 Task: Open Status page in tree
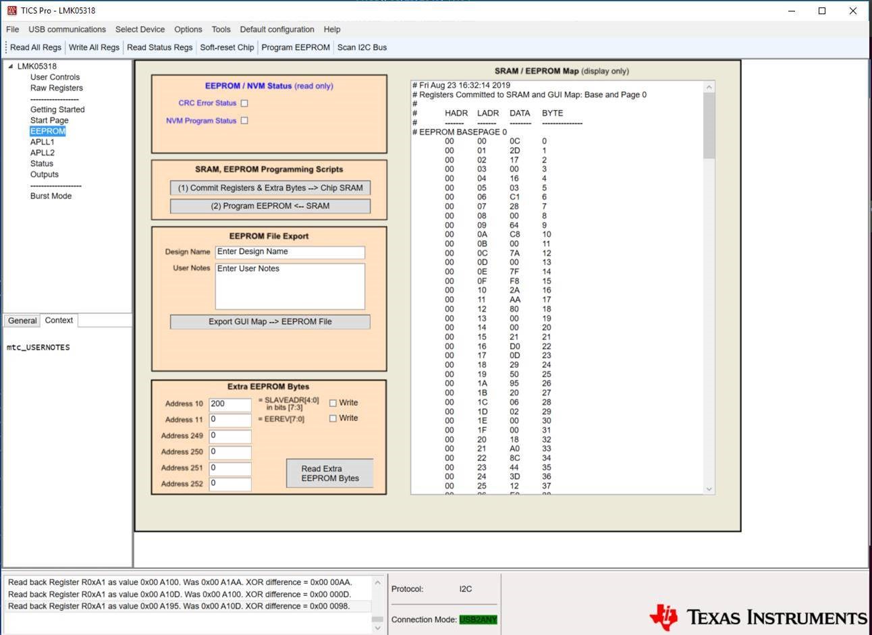pyautogui.click(x=41, y=163)
